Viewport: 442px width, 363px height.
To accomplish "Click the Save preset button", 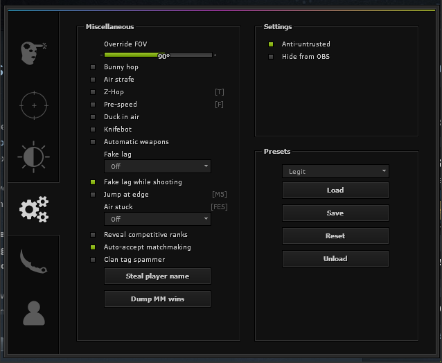I will pos(335,213).
